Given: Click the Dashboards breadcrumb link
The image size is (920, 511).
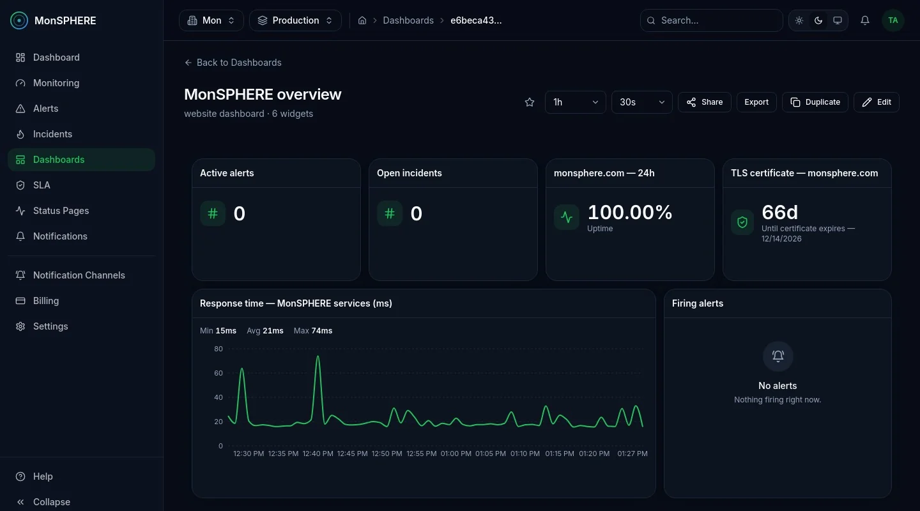Looking at the screenshot, I should click(x=408, y=20).
